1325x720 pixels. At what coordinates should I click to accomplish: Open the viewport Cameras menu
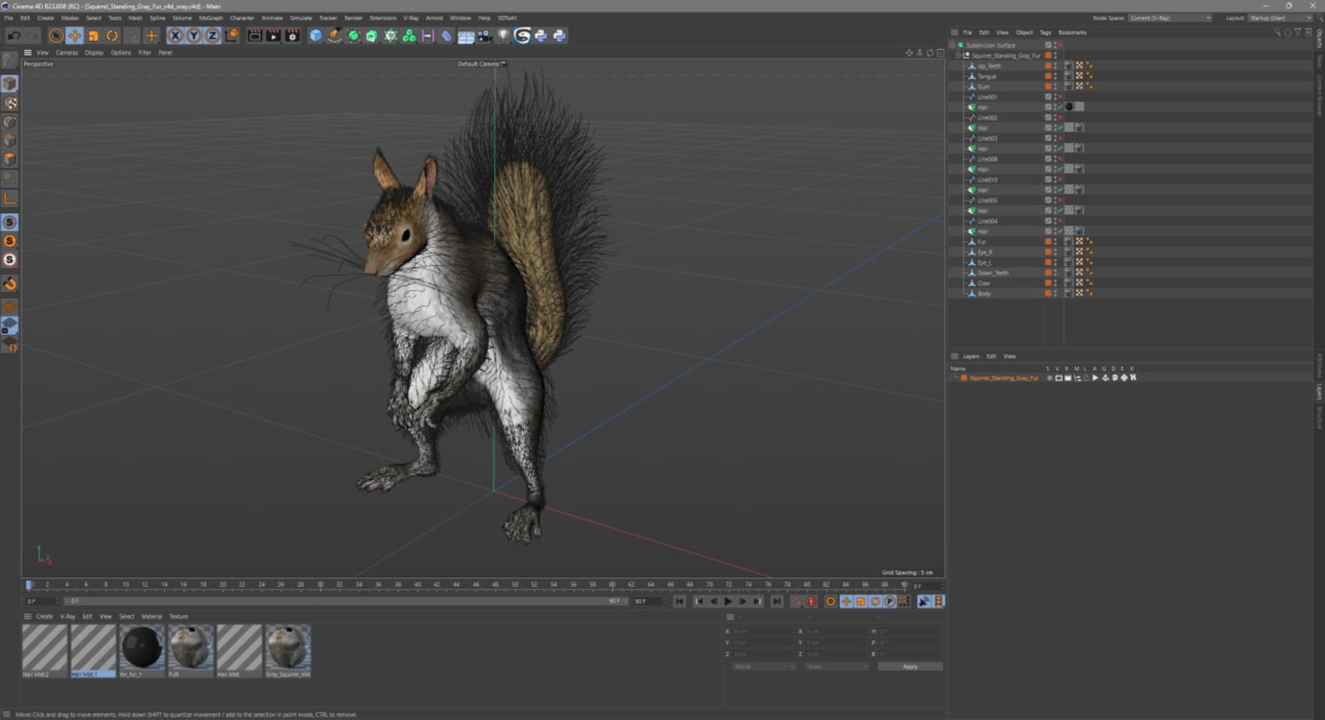67,52
